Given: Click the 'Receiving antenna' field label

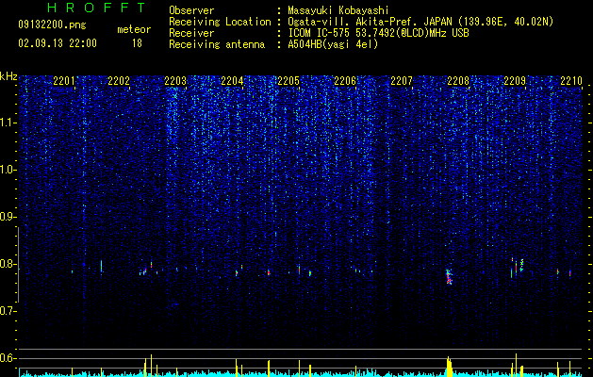Looking at the screenshot, I should 217,44.
